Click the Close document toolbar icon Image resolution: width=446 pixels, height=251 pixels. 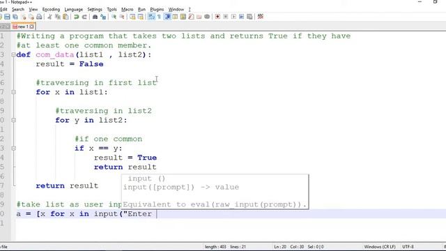pos(24,17)
